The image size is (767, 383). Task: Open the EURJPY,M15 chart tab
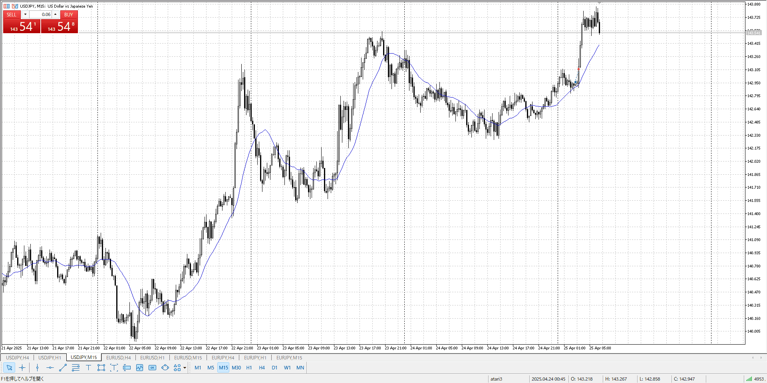click(289, 357)
